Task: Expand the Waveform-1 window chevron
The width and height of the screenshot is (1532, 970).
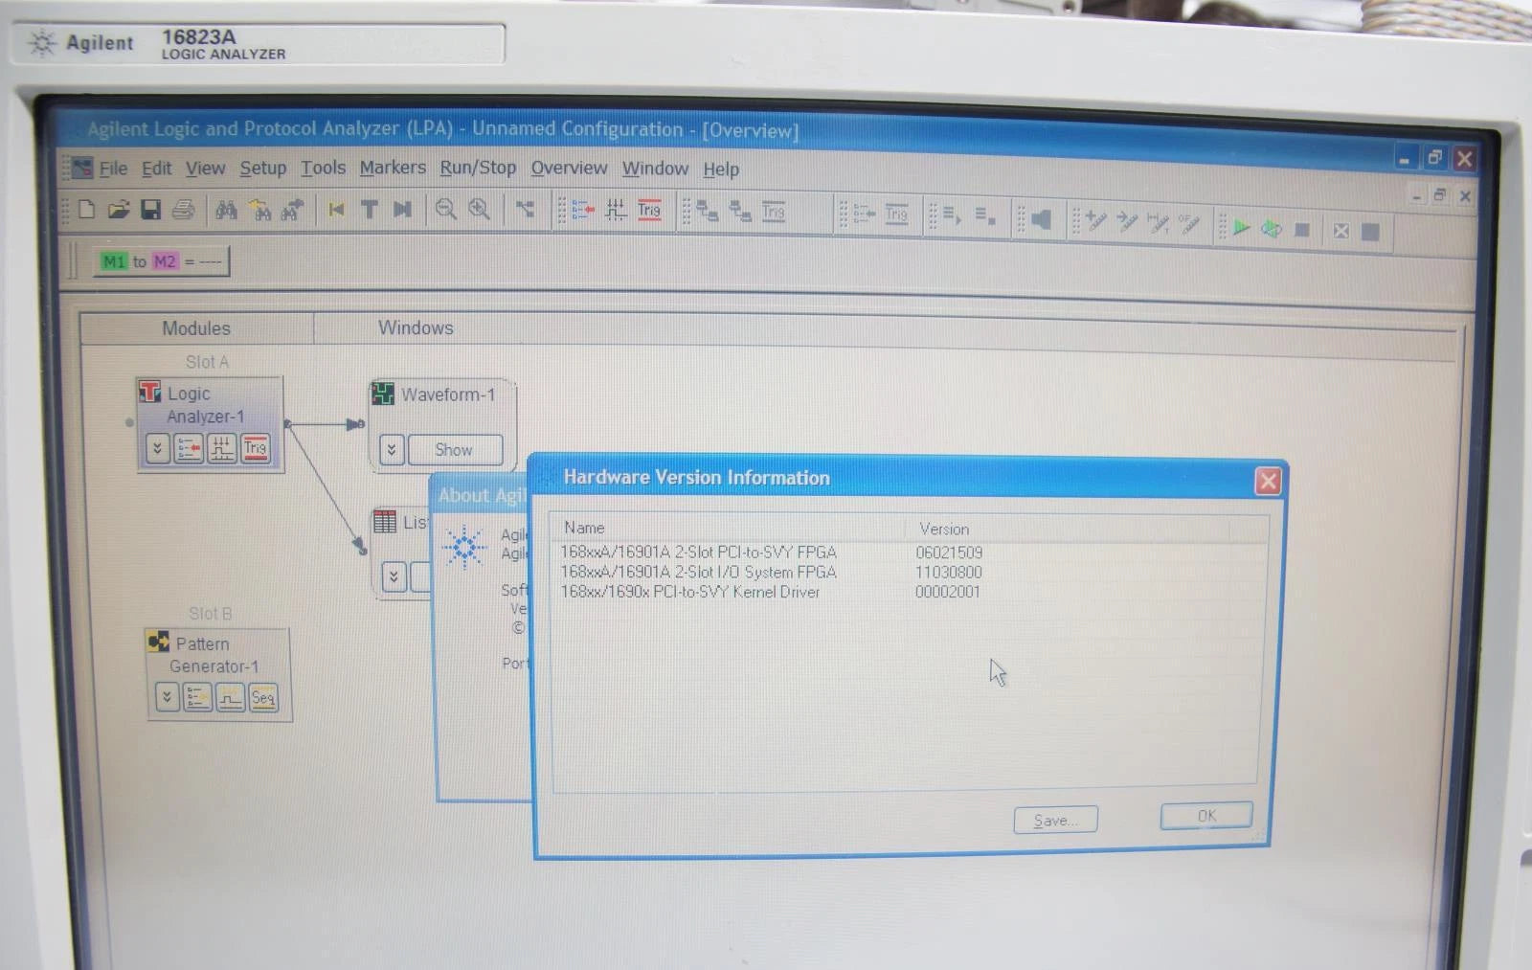Action: (x=391, y=450)
